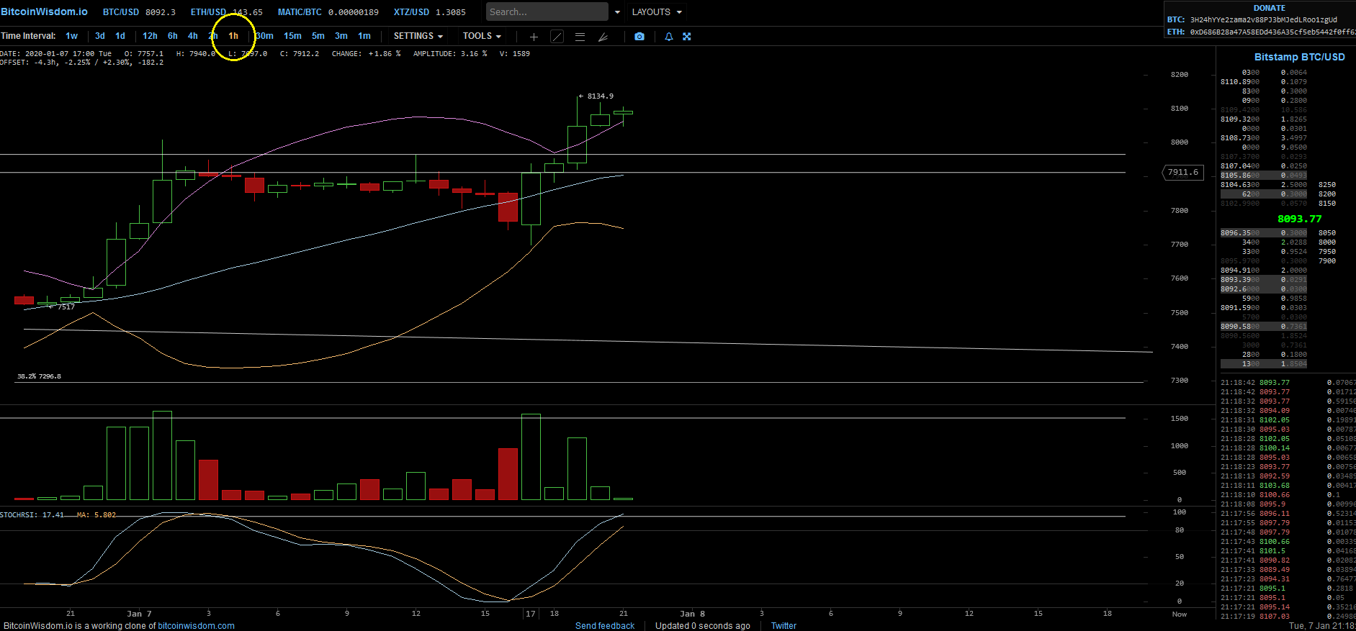Follow the bitcoinwisdom.com link in footer
The width and height of the screenshot is (1356, 631).
pyautogui.click(x=196, y=626)
